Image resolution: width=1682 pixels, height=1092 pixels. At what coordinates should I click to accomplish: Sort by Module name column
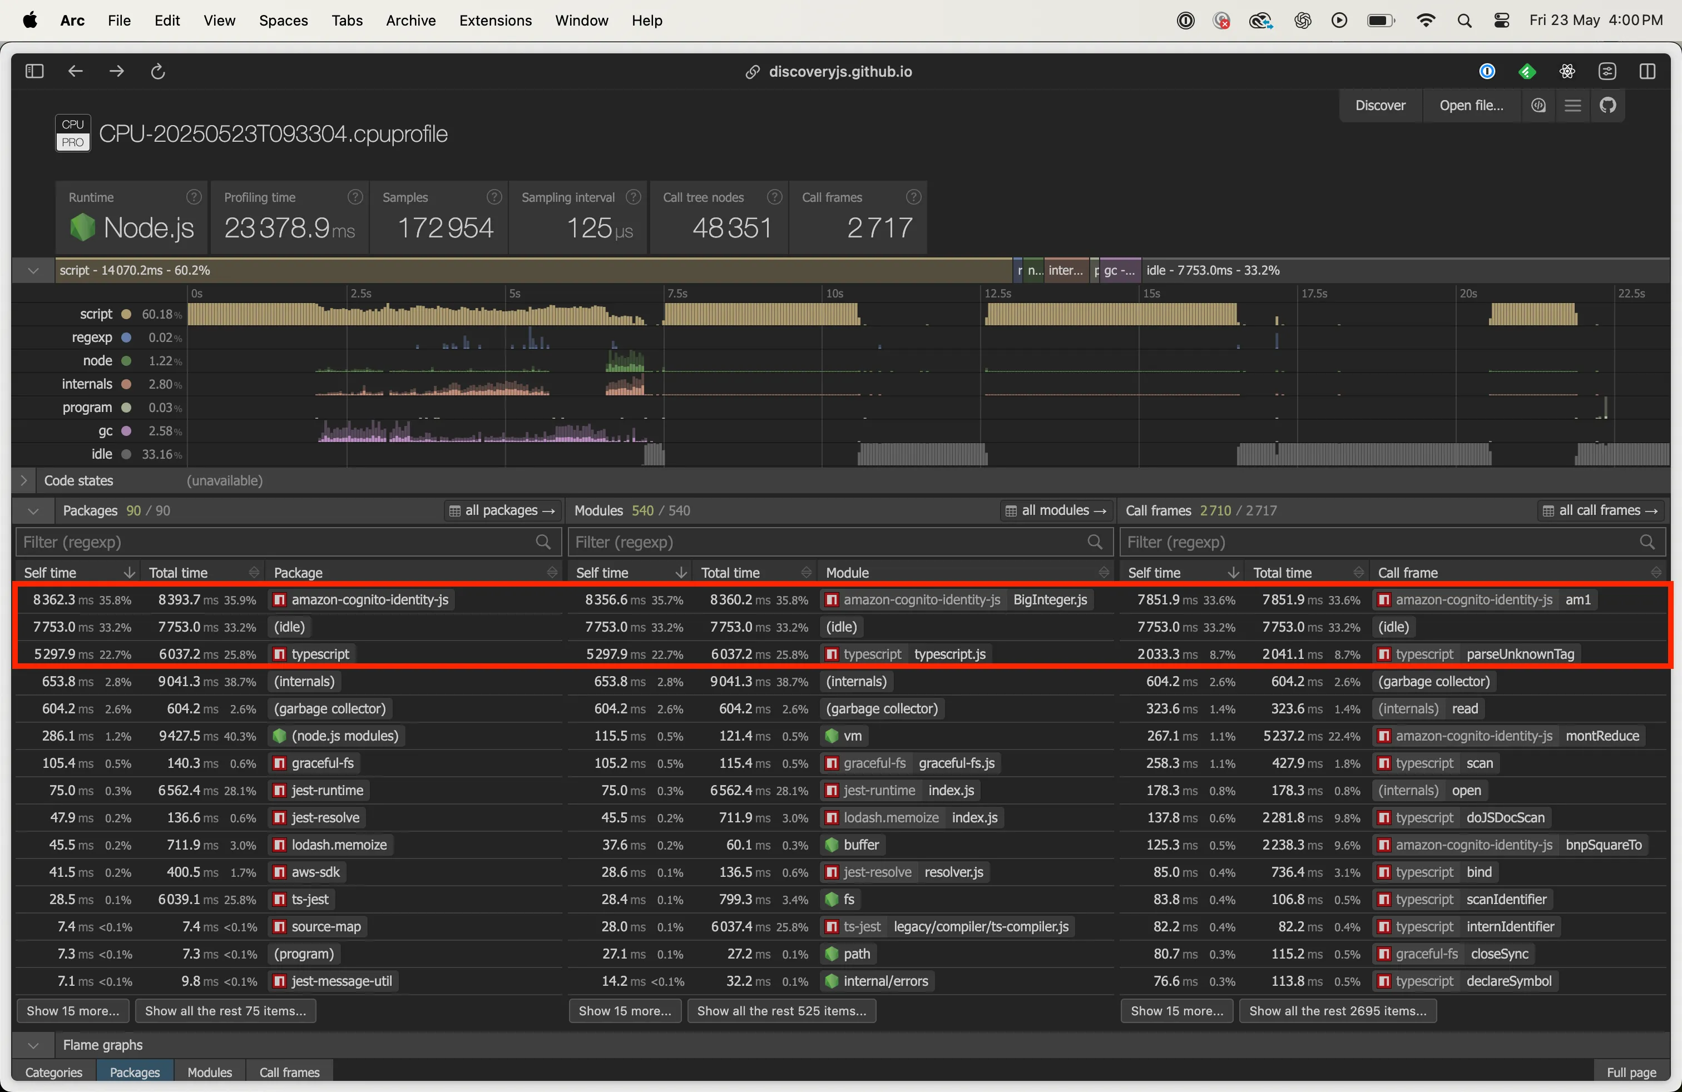[x=967, y=573]
